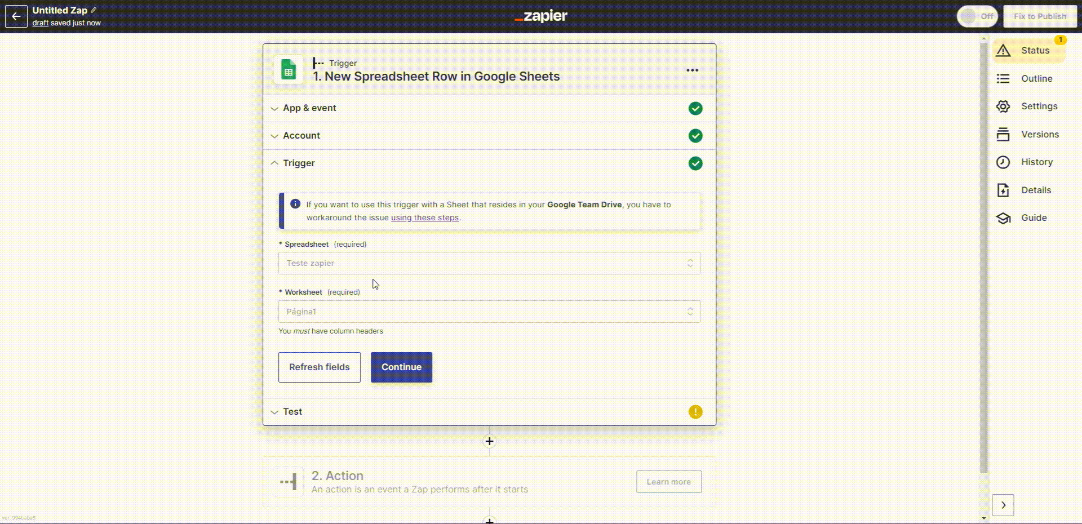
Task: Click the Zapier logo
Action: coord(541,16)
